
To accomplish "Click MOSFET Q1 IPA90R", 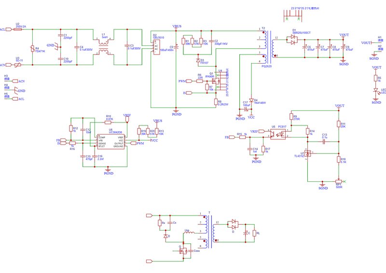I will click(x=217, y=81).
